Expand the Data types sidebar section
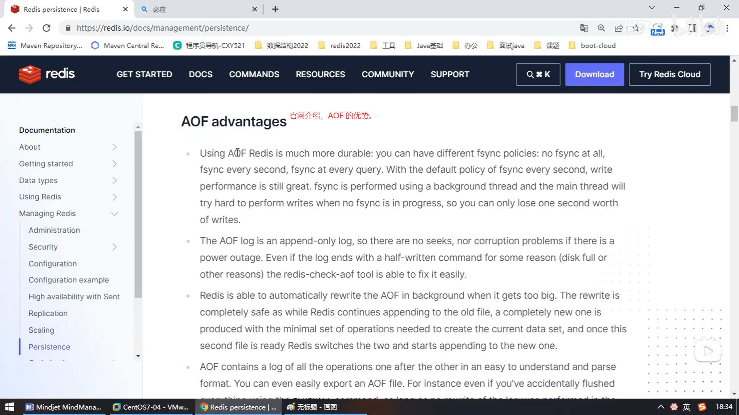 pos(114,181)
